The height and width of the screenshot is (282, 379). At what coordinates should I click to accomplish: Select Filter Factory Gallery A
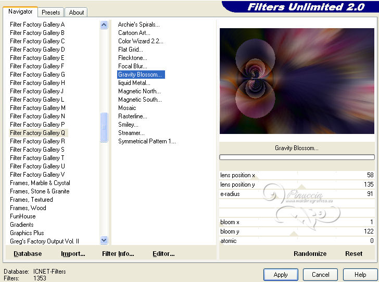click(x=37, y=24)
